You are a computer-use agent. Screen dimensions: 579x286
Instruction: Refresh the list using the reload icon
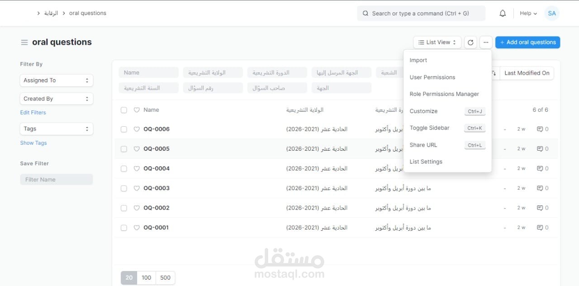point(470,42)
